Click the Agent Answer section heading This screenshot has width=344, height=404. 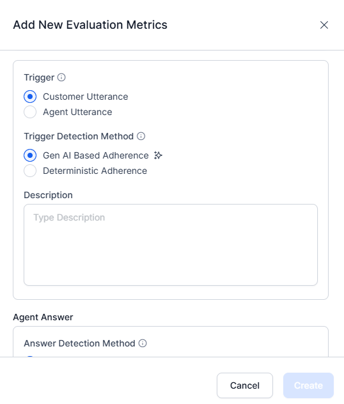tap(43, 317)
